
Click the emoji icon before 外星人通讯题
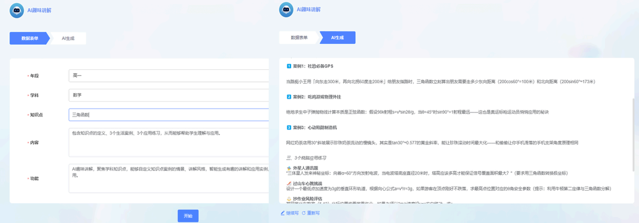(289, 168)
